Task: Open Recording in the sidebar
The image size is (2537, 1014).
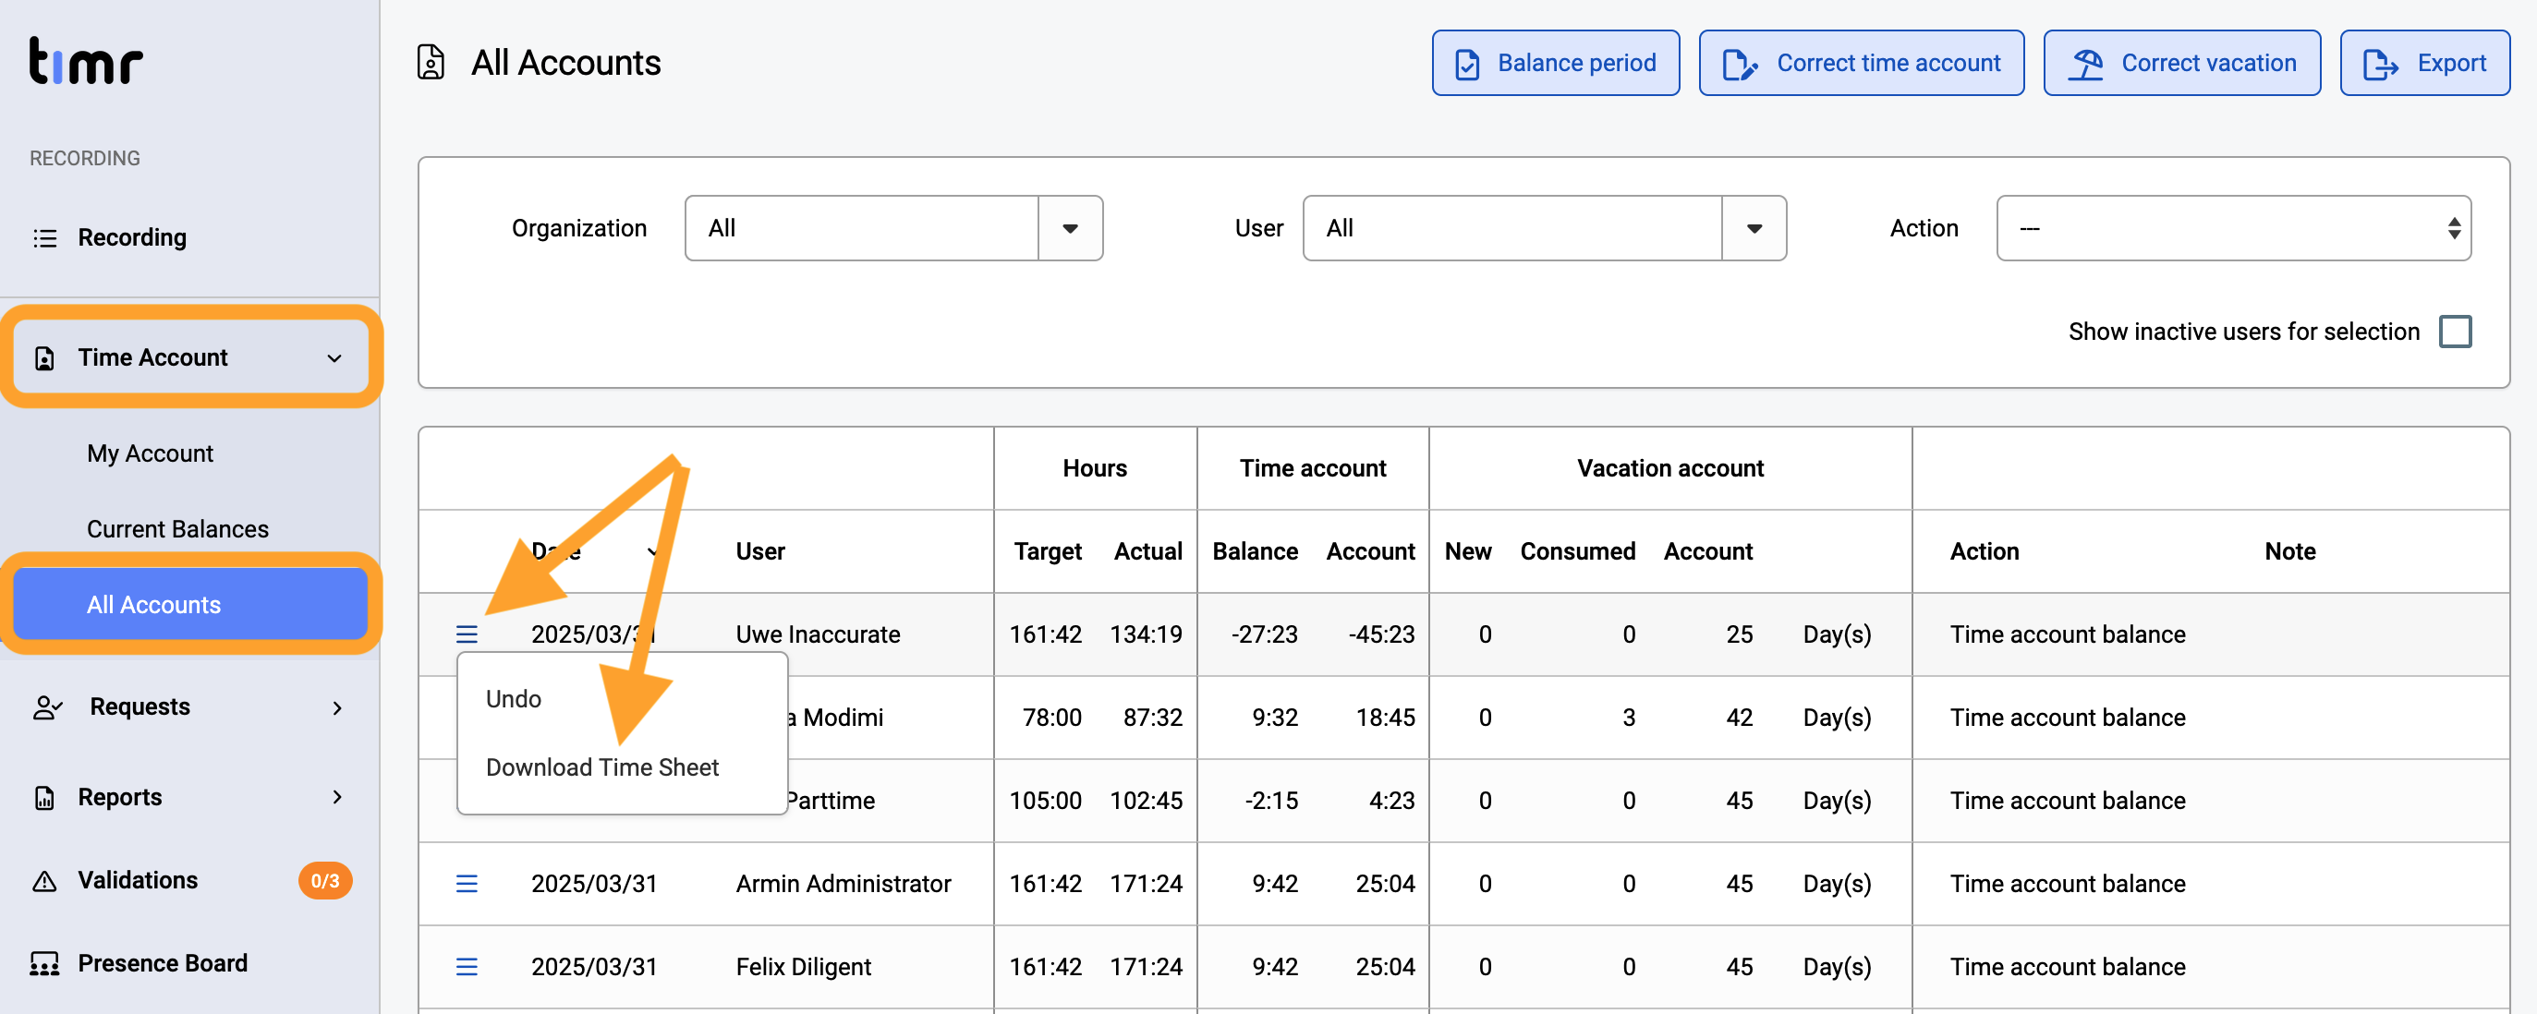Action: [x=132, y=238]
